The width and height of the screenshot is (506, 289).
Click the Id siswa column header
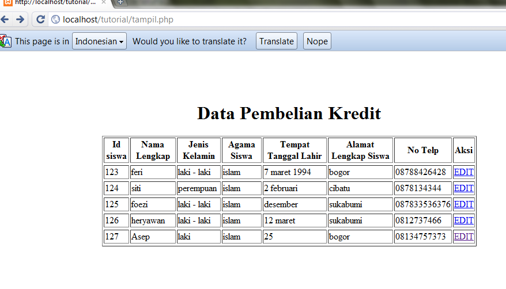(x=116, y=150)
